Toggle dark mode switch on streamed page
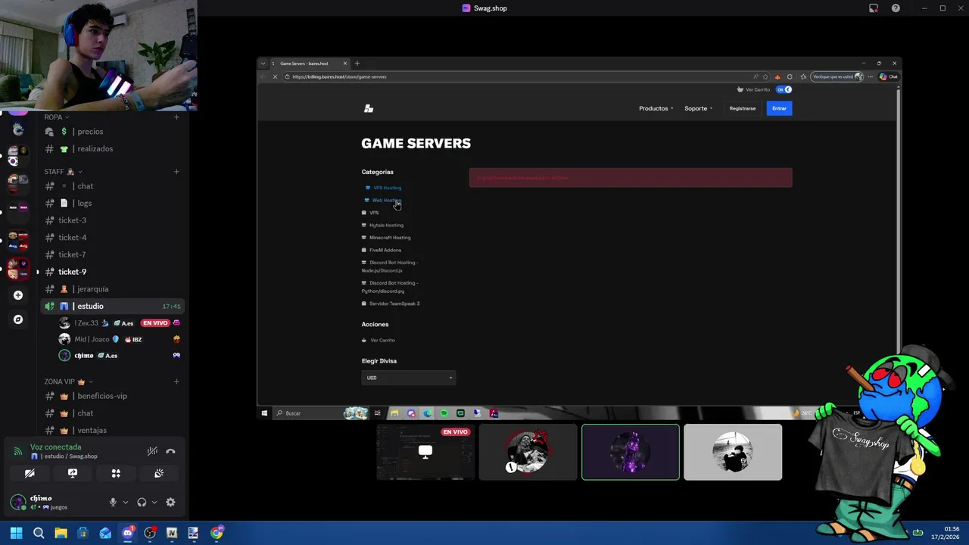Screen dimensions: 969x545 coord(784,89)
